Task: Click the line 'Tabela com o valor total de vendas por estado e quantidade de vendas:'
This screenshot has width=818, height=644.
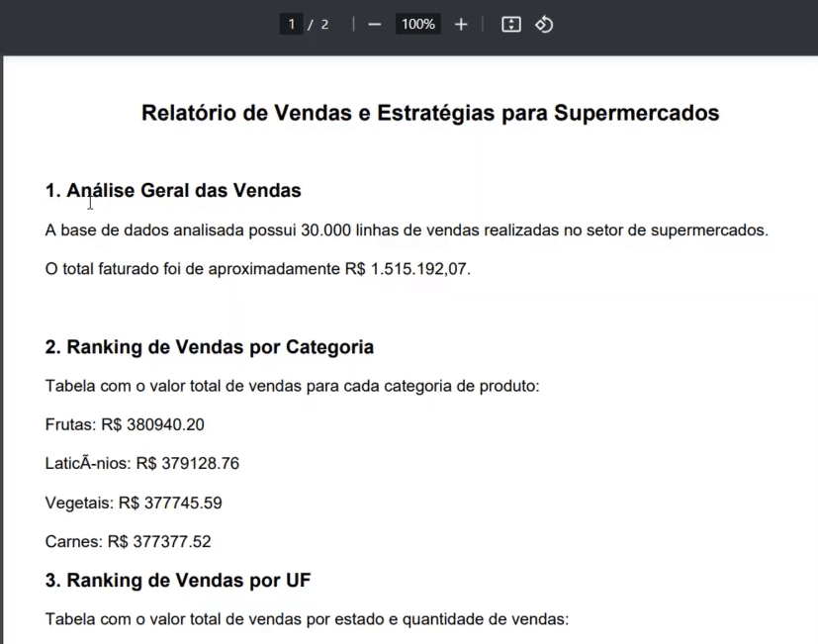Action: [308, 619]
